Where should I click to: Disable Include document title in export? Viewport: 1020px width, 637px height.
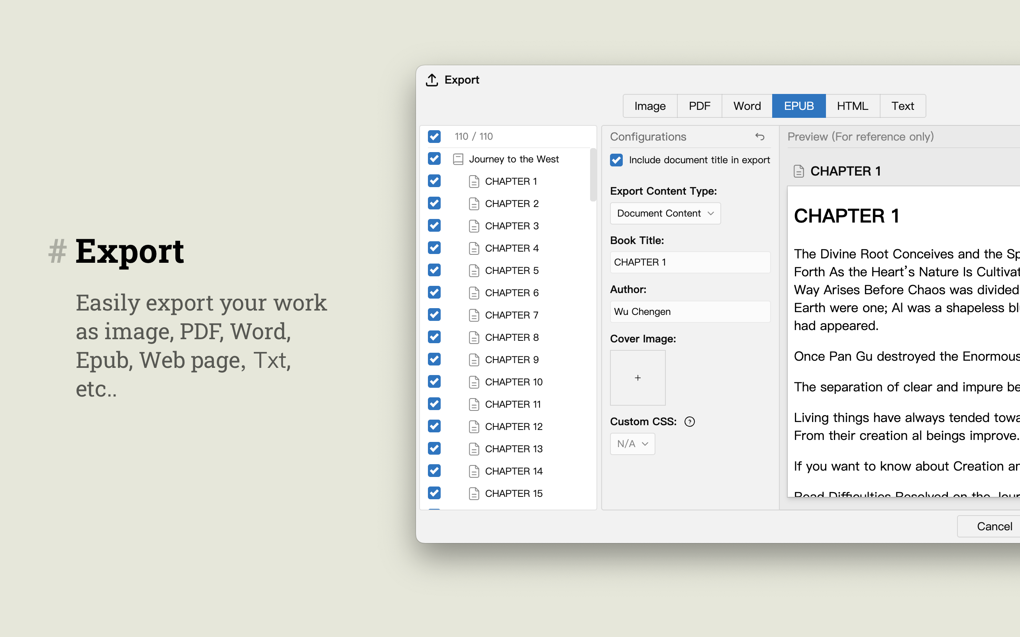pyautogui.click(x=616, y=160)
